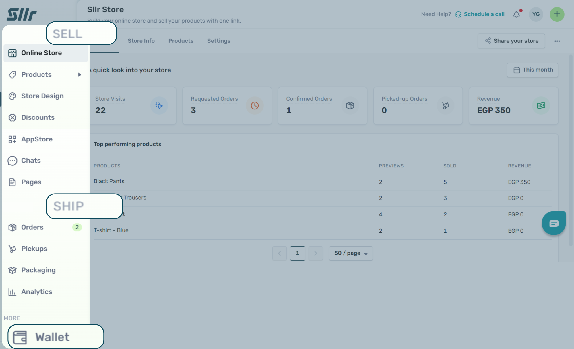
Task: Open the floating chat support bubble
Action: click(554, 223)
